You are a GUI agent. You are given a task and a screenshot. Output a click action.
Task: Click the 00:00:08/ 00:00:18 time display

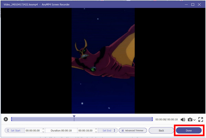[x=167, y=119]
